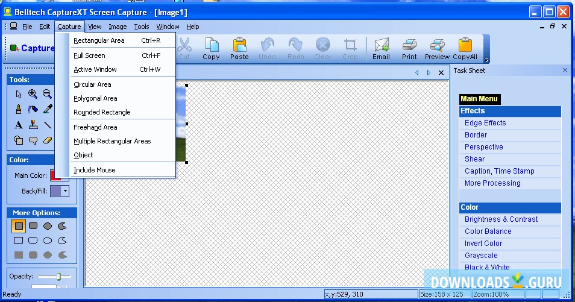Select the zoom in magnifier tool
Image resolution: width=575 pixels, height=302 pixels.
pos(33,94)
